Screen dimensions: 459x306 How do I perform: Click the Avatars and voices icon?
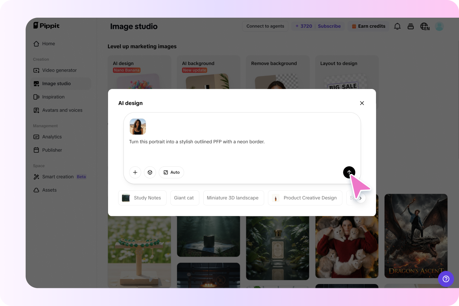click(x=36, y=110)
